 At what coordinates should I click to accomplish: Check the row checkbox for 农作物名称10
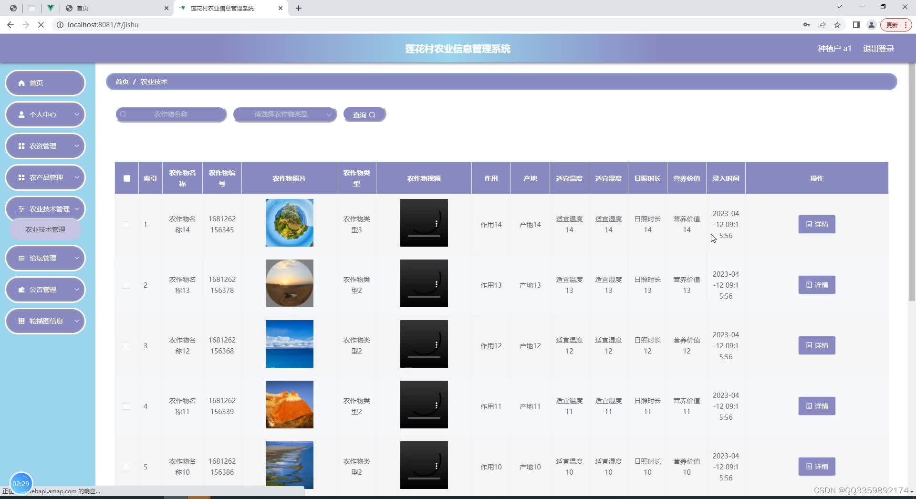126,467
